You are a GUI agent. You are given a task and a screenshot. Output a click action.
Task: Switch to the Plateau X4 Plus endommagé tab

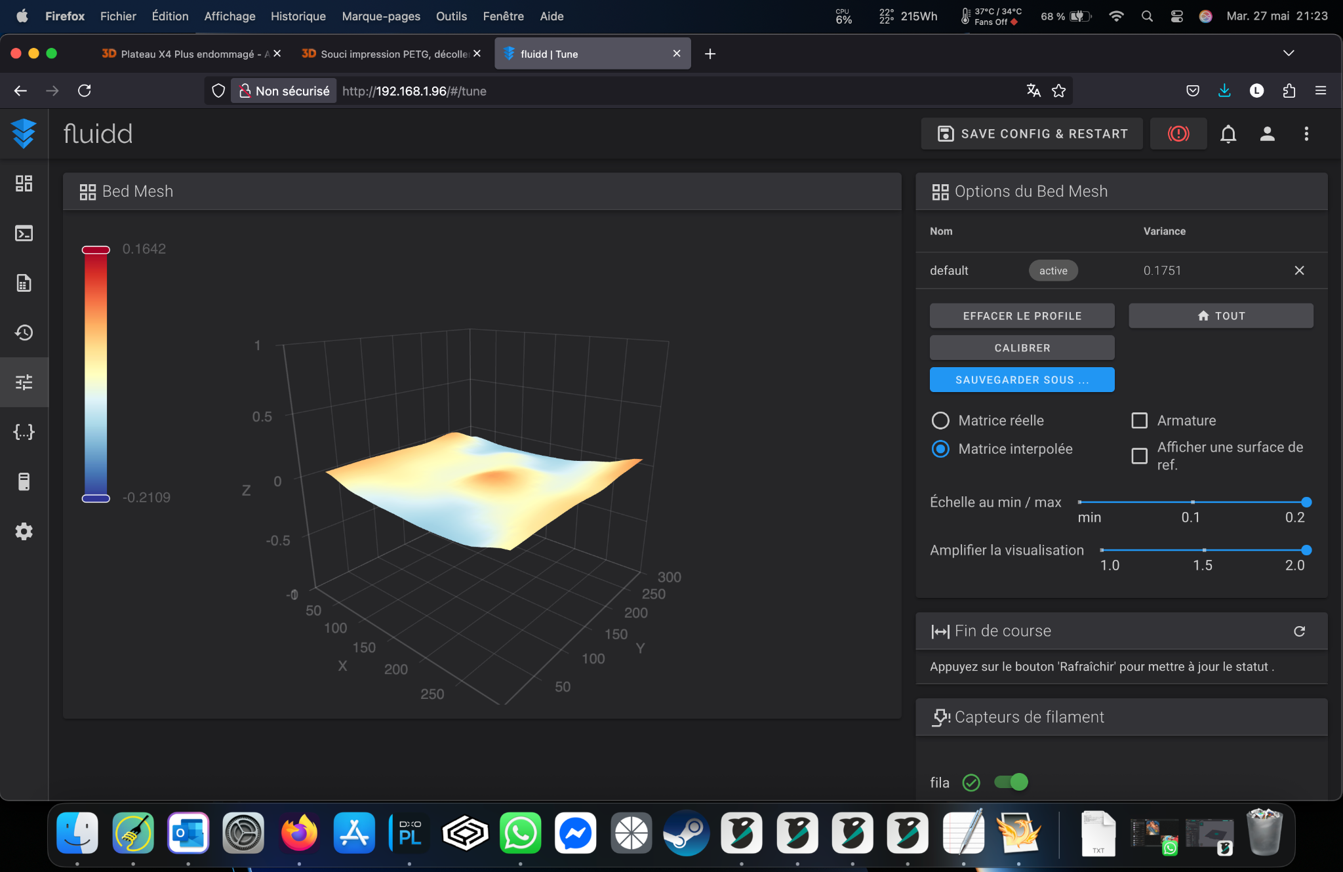[187, 54]
